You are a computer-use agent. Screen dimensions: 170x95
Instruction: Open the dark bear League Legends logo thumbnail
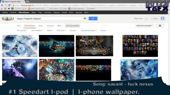pos(57,46)
